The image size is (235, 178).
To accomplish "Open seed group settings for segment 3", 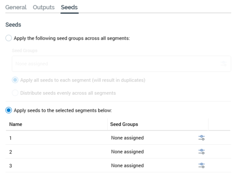I will [201, 166].
